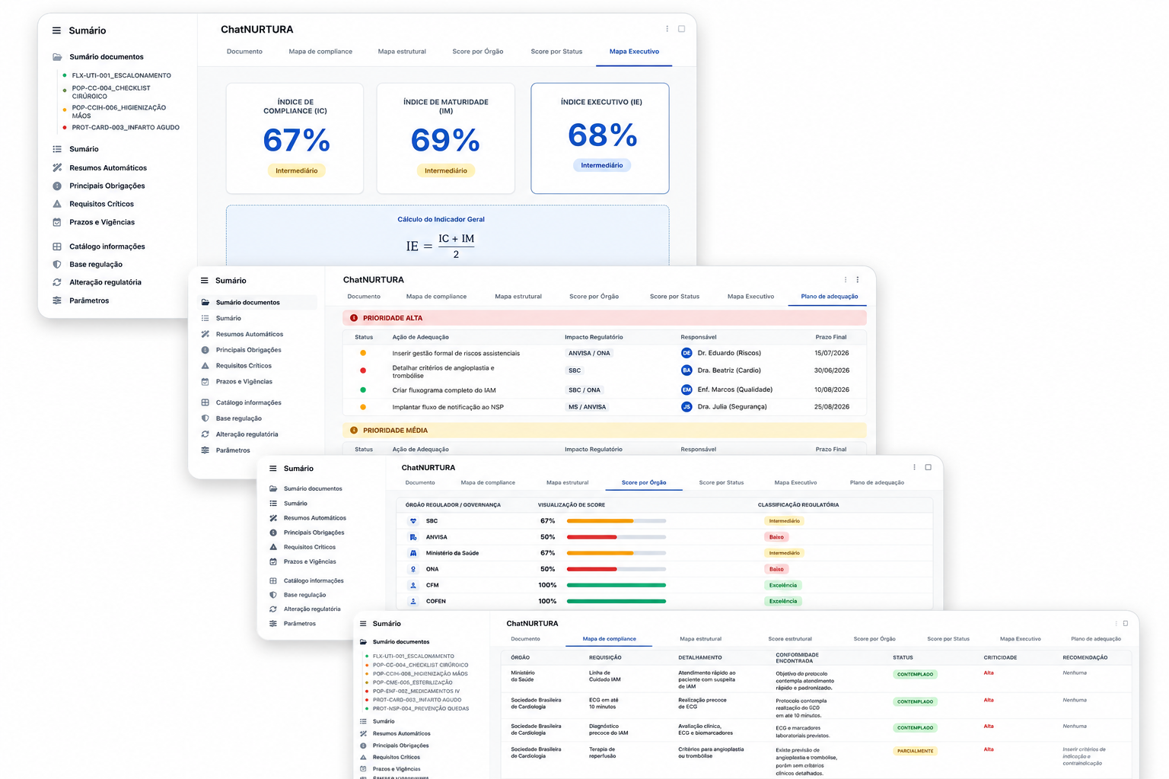Open Score estrutural tab in bottom window

pos(790,639)
